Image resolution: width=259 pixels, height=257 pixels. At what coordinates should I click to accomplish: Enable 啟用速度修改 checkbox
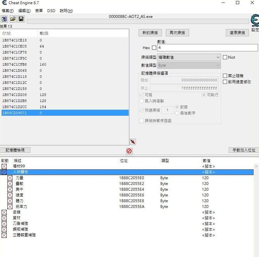point(225,82)
